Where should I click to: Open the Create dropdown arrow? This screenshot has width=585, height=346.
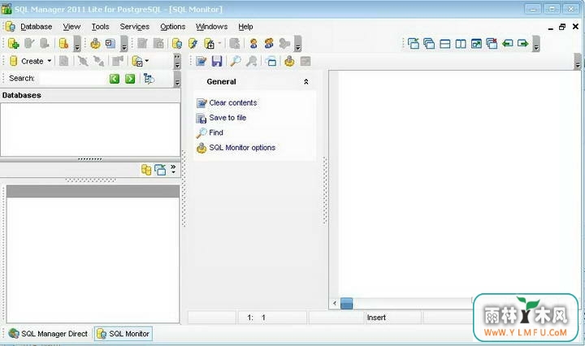pos(50,61)
